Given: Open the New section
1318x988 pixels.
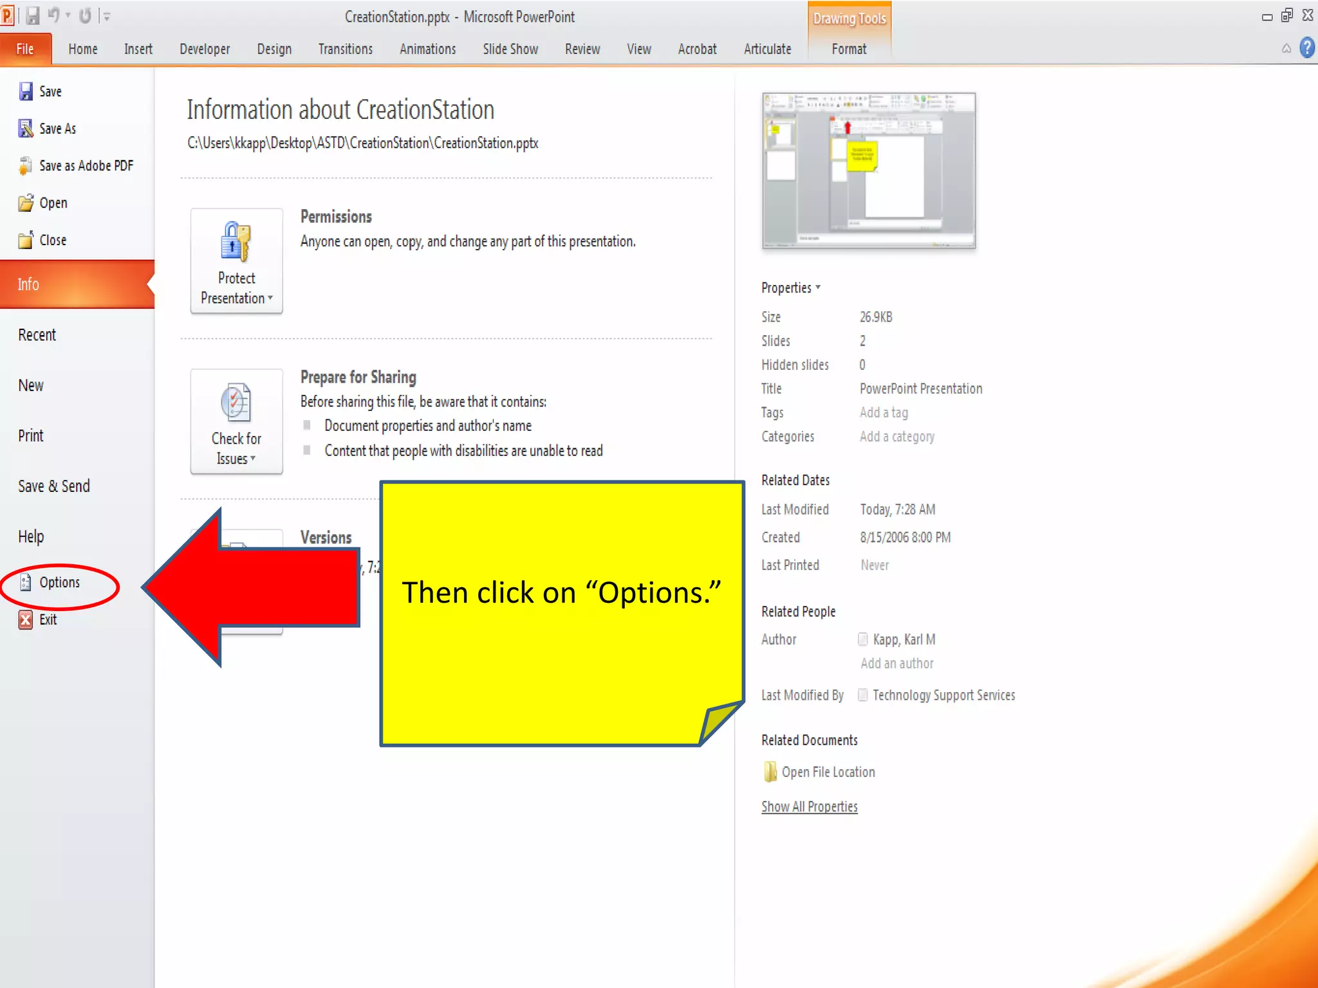Looking at the screenshot, I should coord(31,385).
